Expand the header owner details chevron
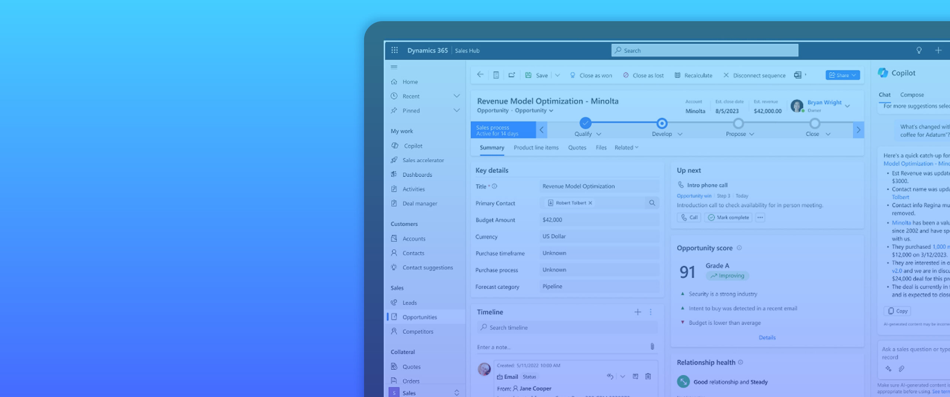The width and height of the screenshot is (950, 397). click(x=847, y=106)
